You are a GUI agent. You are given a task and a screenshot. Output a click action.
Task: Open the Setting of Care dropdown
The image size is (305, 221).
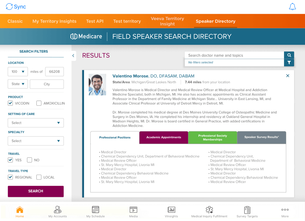coord(35,123)
